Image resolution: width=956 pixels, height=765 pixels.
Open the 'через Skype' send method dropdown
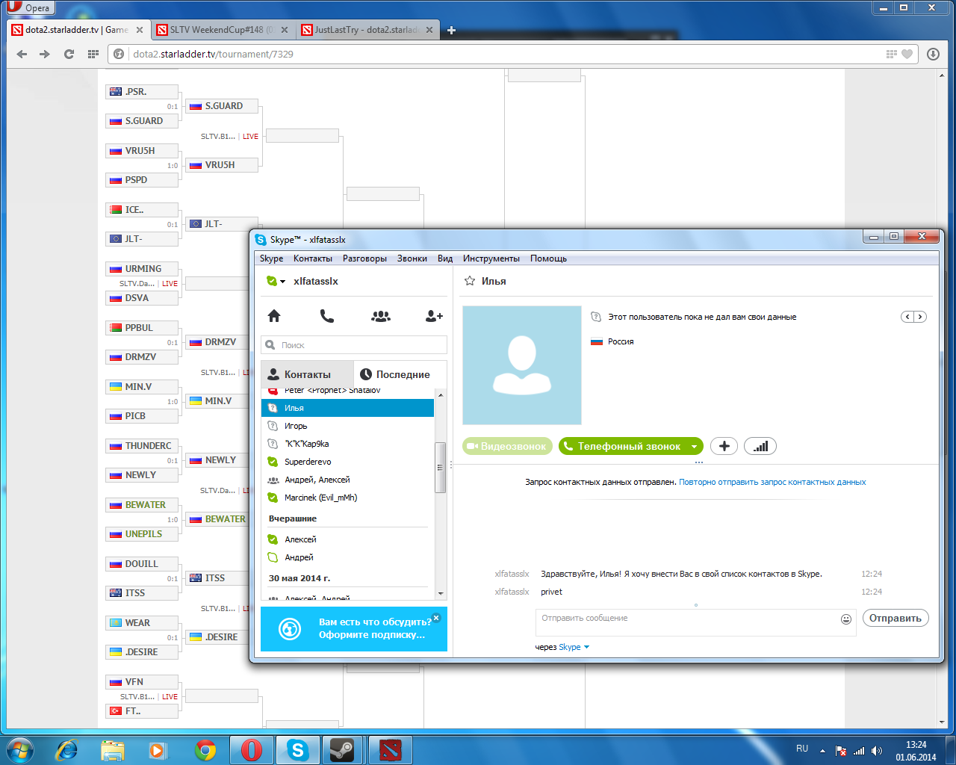[574, 647]
